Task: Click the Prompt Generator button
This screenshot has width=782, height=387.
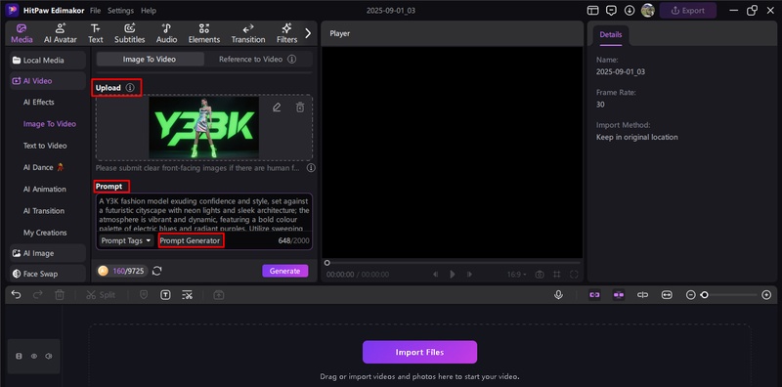Action: (x=190, y=240)
